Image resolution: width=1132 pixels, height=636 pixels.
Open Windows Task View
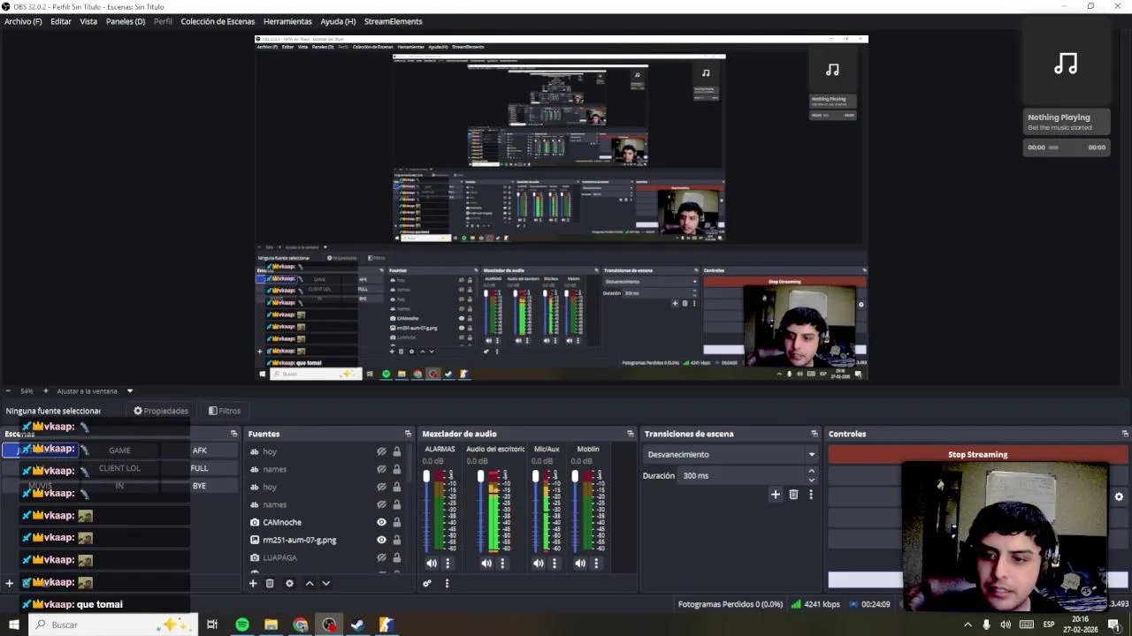[x=212, y=625]
